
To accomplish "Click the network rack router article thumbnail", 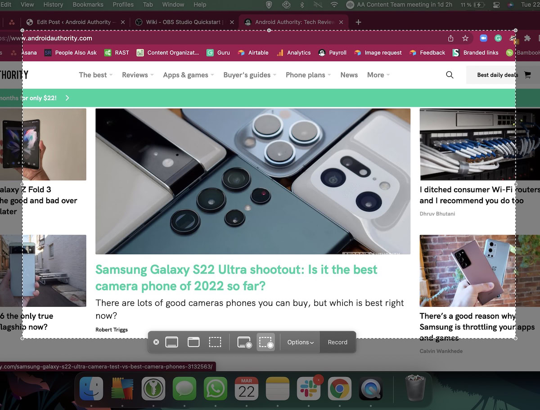I will pyautogui.click(x=480, y=144).
